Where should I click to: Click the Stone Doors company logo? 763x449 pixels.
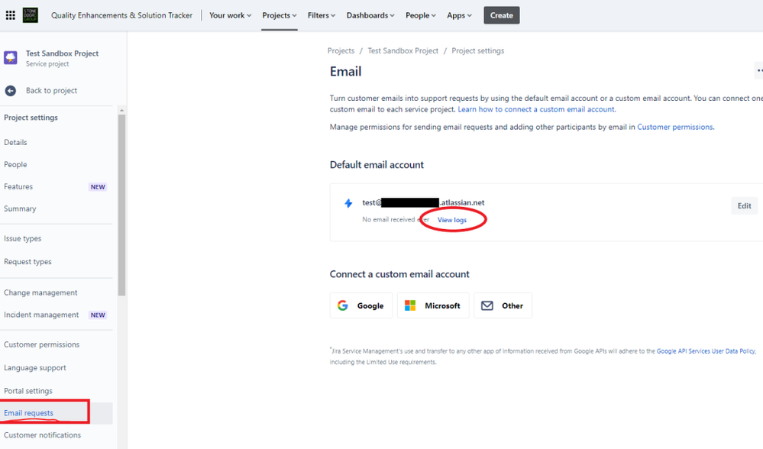tap(31, 15)
